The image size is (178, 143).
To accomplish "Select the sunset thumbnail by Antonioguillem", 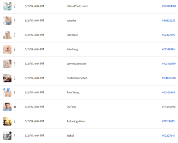I will pos(7,121).
